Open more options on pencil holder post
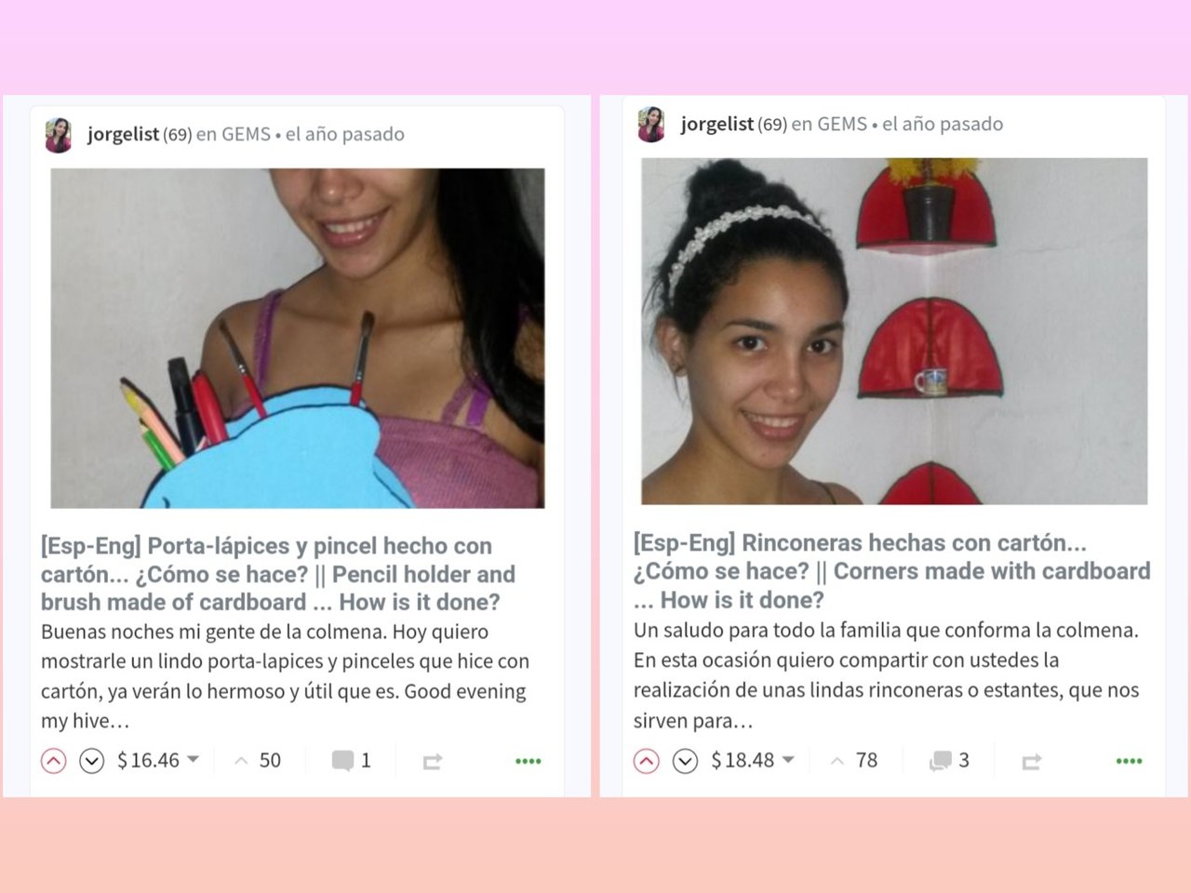The image size is (1191, 893). (x=529, y=761)
